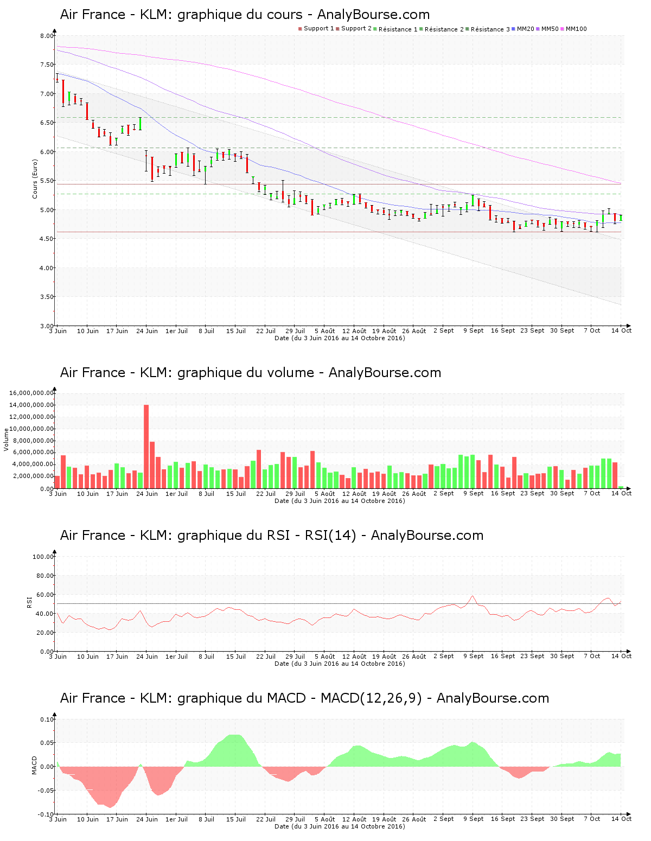Click '9 Sept' date under price chart

point(473,331)
